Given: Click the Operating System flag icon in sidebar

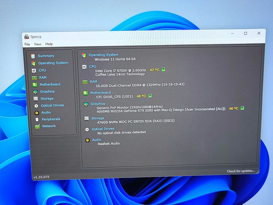Looking at the screenshot, I should pyautogui.click(x=33, y=63).
